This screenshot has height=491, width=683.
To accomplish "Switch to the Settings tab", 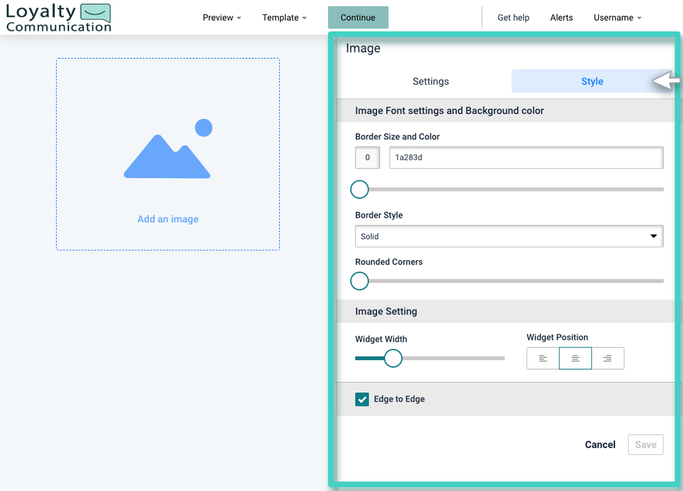I will pyautogui.click(x=430, y=81).
